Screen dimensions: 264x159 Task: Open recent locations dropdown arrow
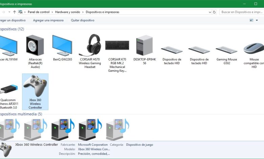(9, 12)
